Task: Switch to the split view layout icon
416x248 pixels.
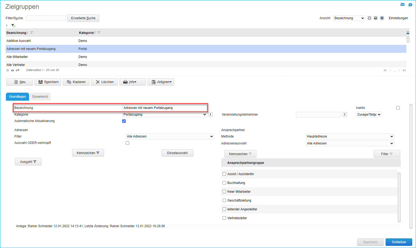Action: tap(375, 18)
